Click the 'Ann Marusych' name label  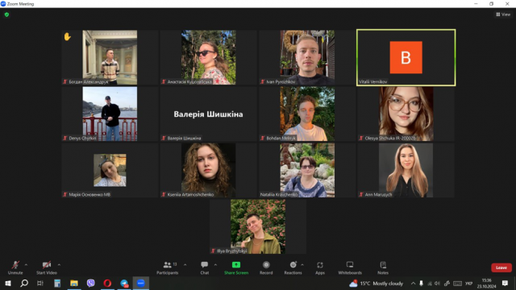pos(378,195)
